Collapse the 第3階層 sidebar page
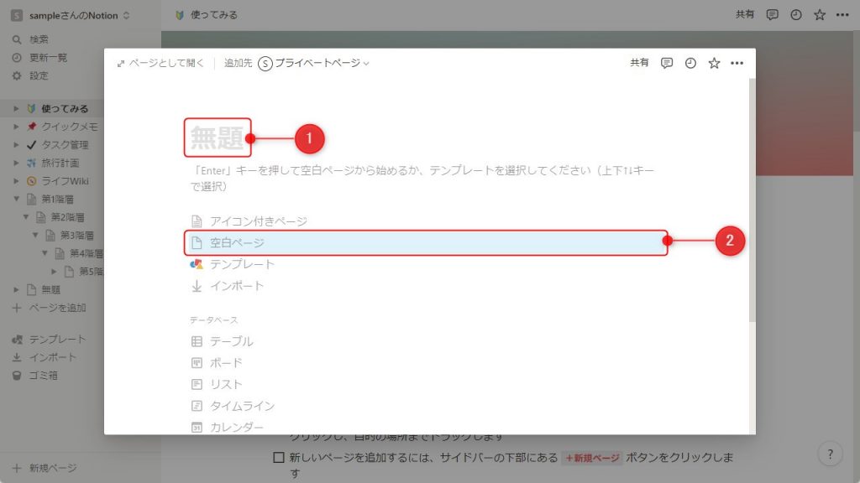860x483 pixels. [x=35, y=235]
